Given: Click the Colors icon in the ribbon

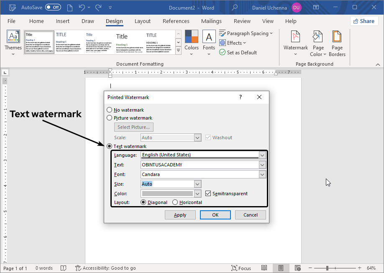Looking at the screenshot, I should pos(192,37).
